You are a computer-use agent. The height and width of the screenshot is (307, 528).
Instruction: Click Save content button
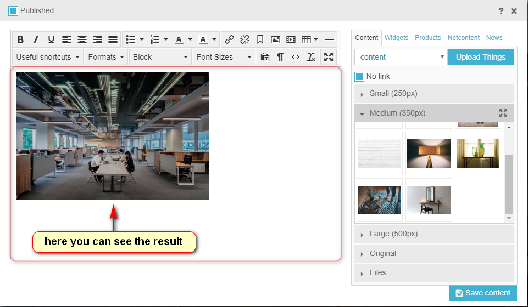coord(483,293)
